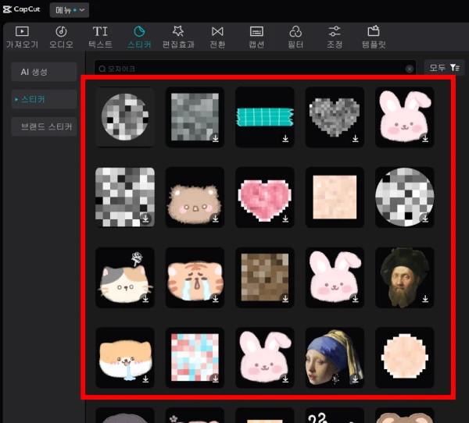Download the pastel pink-blue mosaic sticker
The image size is (469, 423).
[x=216, y=379]
